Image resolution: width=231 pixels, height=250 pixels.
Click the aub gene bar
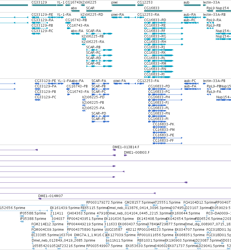click(x=192, y=5)
